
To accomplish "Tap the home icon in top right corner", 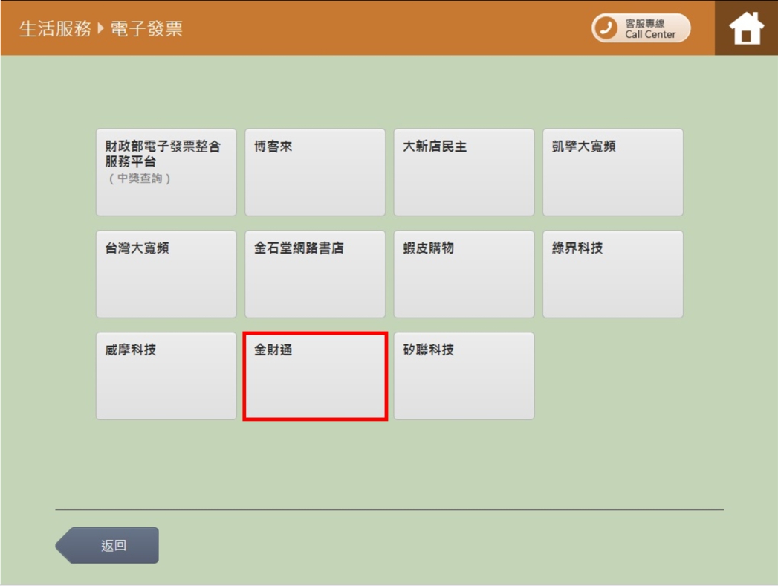I will coord(745,28).
